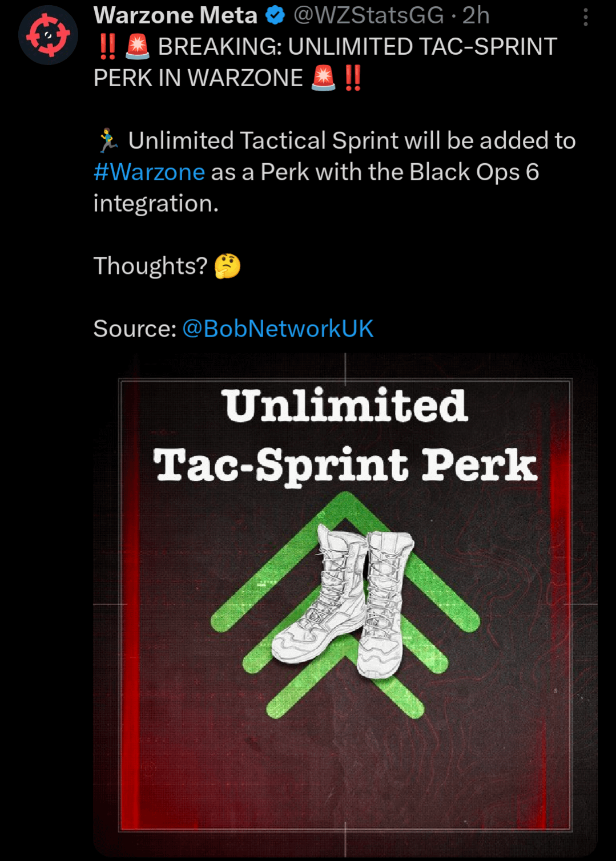Open the @WZStatsGG handle
The image size is (616, 861).
368,15
